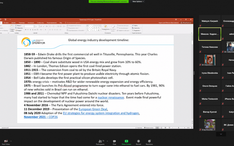Open the Reactions menu
Screen dimensions: 234x146
(149, 142)
